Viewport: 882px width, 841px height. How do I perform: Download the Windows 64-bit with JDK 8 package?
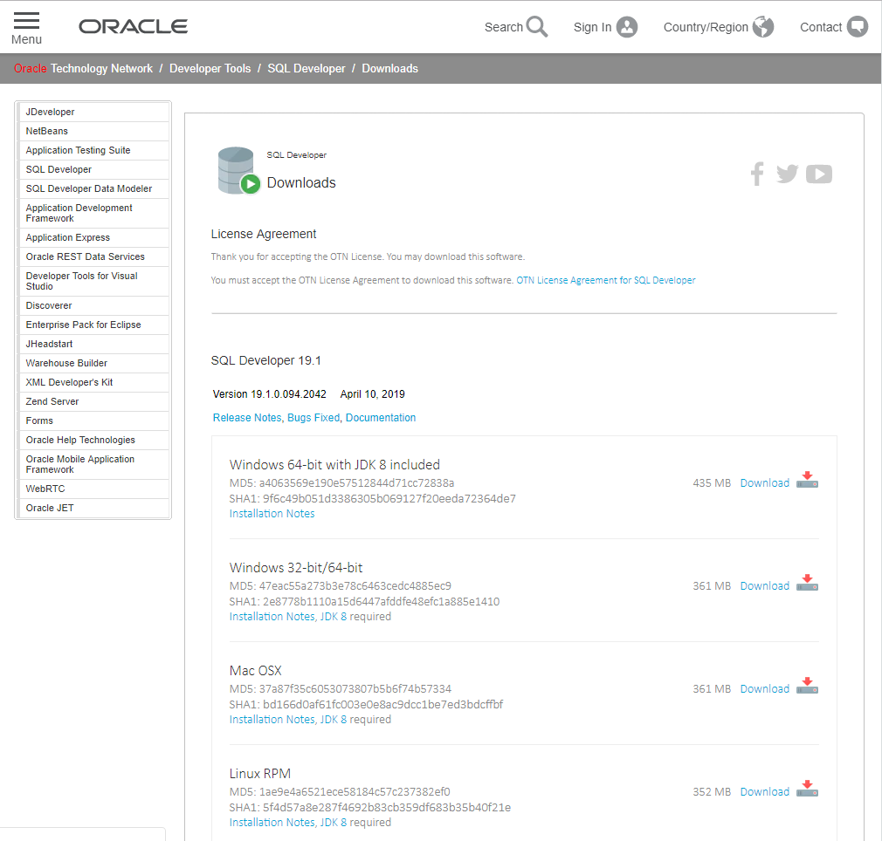(764, 483)
